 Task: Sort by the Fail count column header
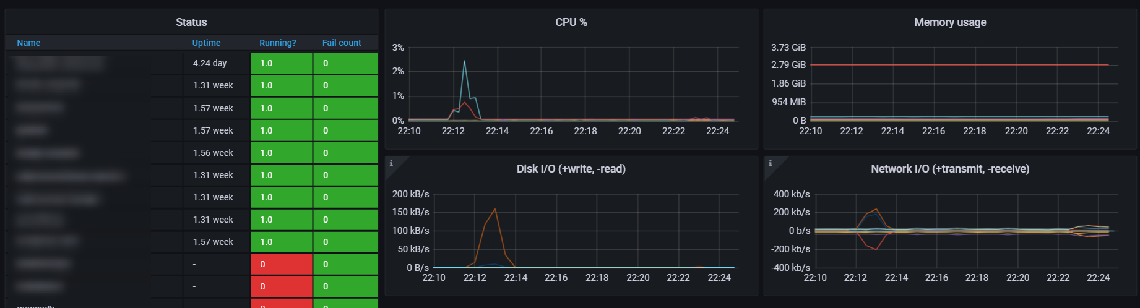(x=342, y=43)
